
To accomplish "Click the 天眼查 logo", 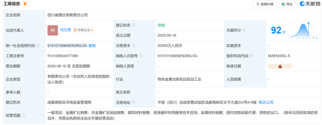I will tap(310, 4).
